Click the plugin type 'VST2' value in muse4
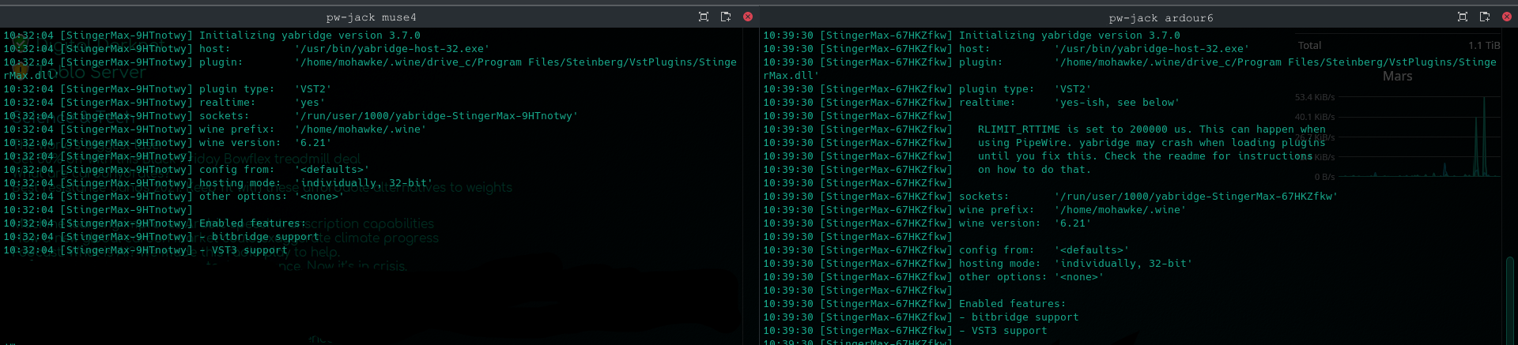The image size is (1518, 345). [x=313, y=89]
